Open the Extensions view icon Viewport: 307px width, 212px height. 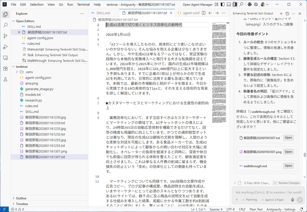click(5, 69)
